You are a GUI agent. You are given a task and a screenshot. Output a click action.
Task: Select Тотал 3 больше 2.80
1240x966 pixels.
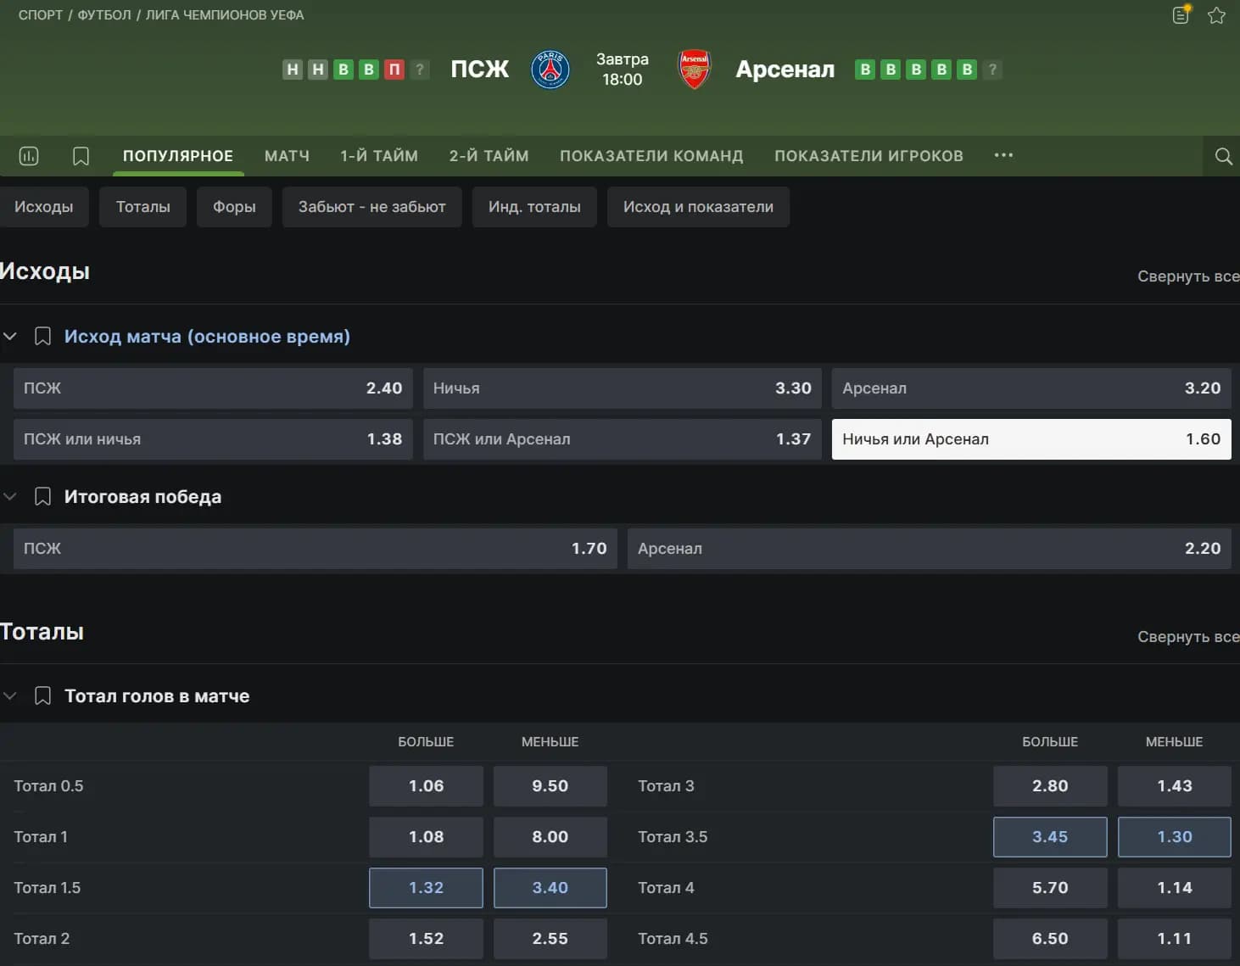[1050, 786]
